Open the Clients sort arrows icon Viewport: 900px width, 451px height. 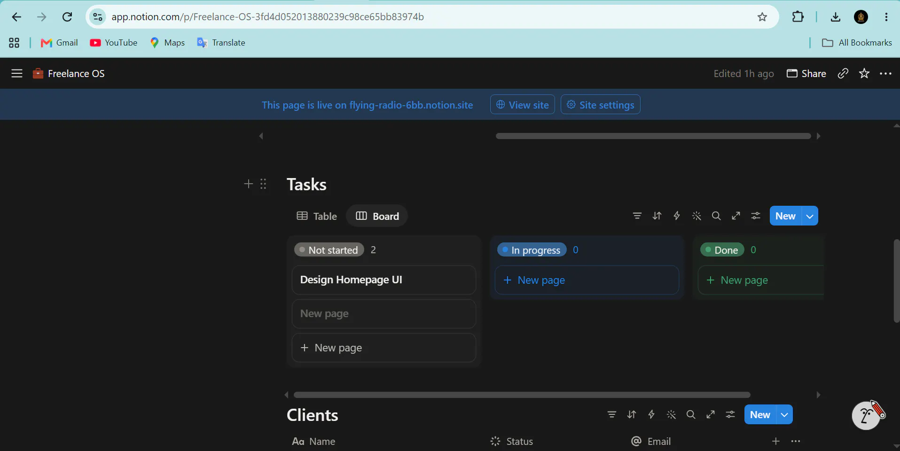pos(632,414)
